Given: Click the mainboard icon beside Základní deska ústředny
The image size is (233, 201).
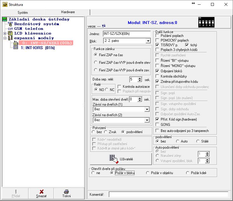Looking at the screenshot, I should point(5,19).
